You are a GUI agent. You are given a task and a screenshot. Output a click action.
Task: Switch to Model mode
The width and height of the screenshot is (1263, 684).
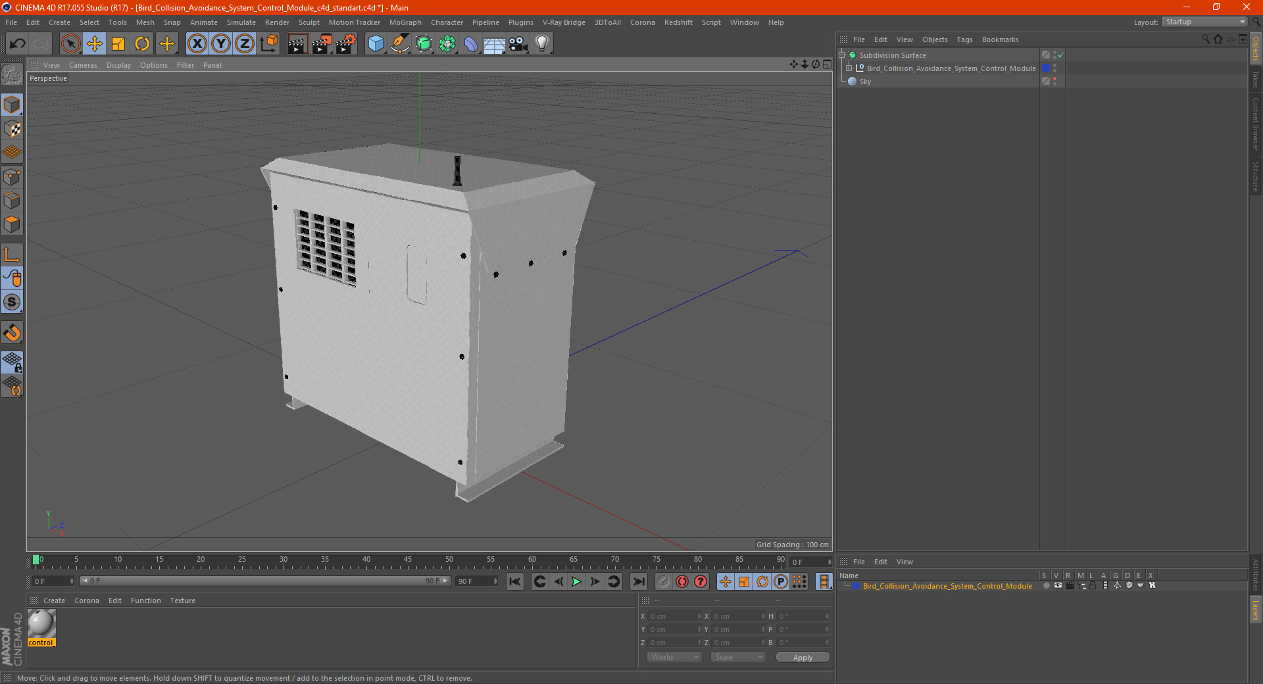(x=12, y=105)
